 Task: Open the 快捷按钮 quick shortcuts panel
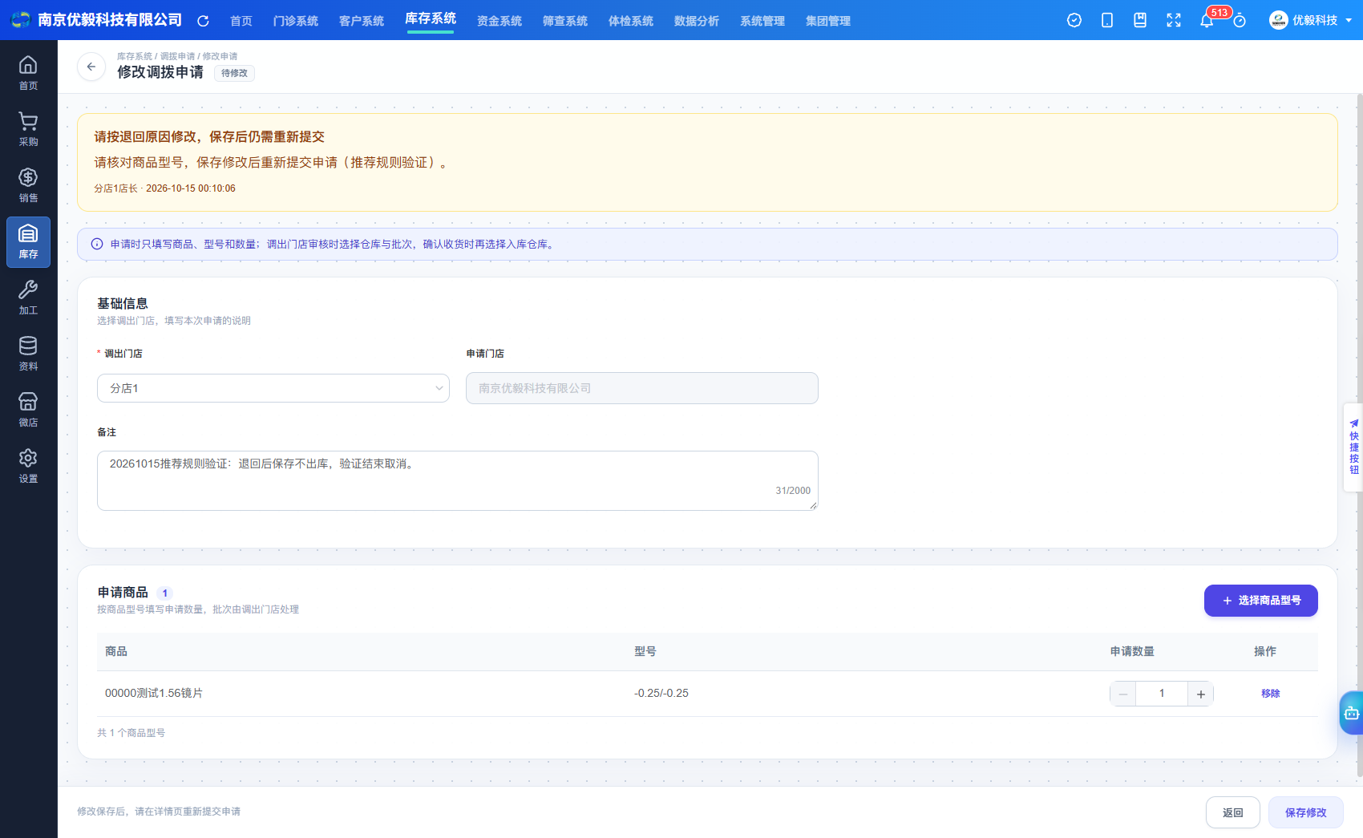pyautogui.click(x=1353, y=447)
